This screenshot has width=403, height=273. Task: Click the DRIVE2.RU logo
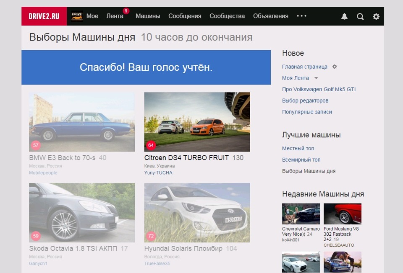tap(44, 16)
